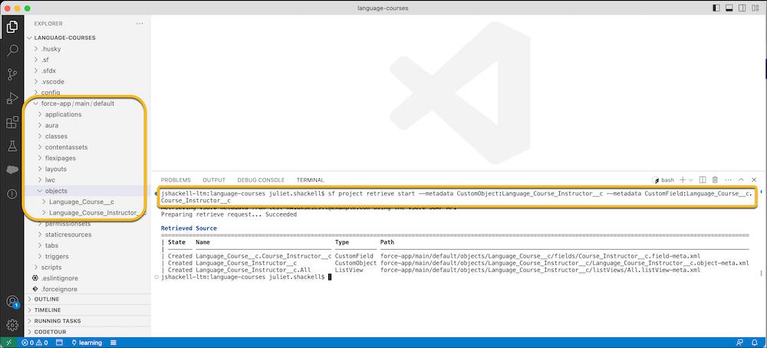The width and height of the screenshot is (767, 348).
Task: Click the lines icon beside learning in status bar
Action: click(x=114, y=343)
